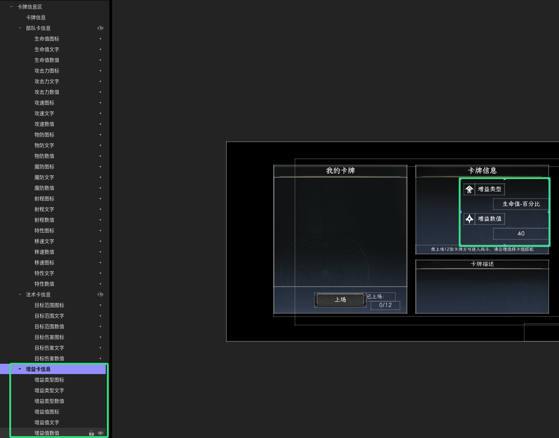
Task: Select the 目标范围文字 layer
Action: [x=49, y=316]
